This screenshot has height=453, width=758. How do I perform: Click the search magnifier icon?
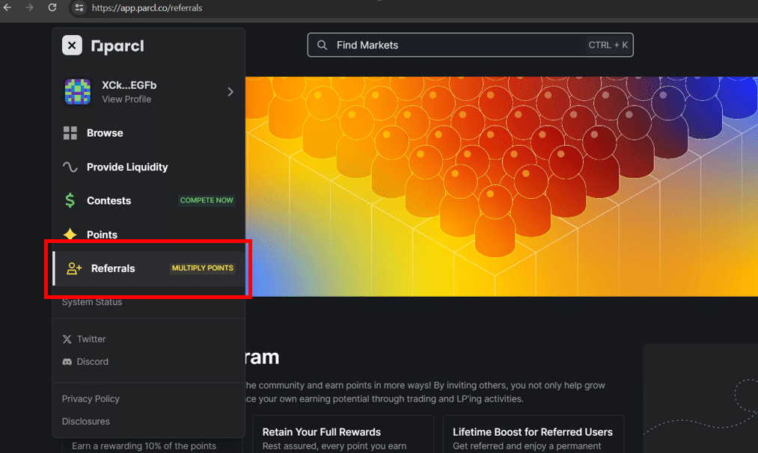tap(322, 45)
